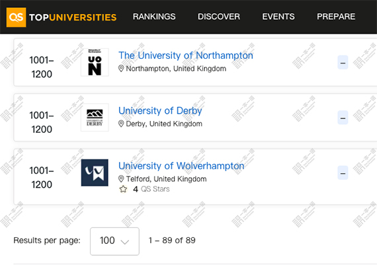The height and width of the screenshot is (269, 377).
Task: Click the location pin beside Northampton, United Kingdom
Action: pos(121,69)
